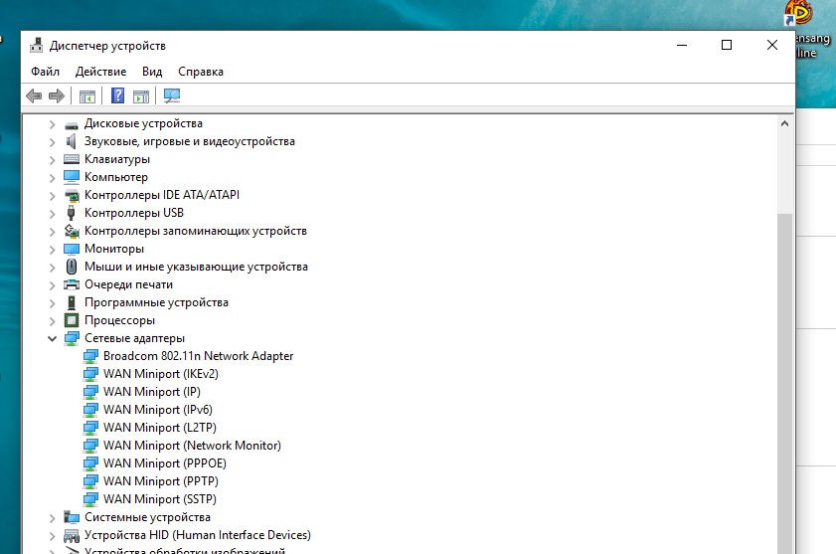The image size is (836, 554).
Task: Click the desktop shortcut icon behind window
Action: click(799, 13)
